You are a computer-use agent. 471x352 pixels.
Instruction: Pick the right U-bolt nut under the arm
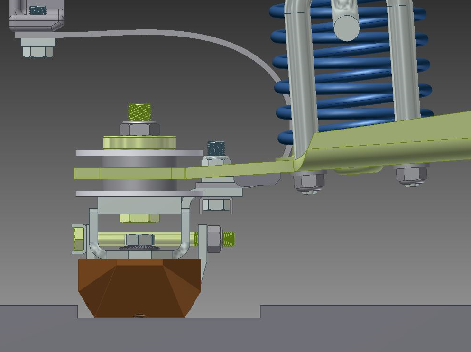pos(412,175)
